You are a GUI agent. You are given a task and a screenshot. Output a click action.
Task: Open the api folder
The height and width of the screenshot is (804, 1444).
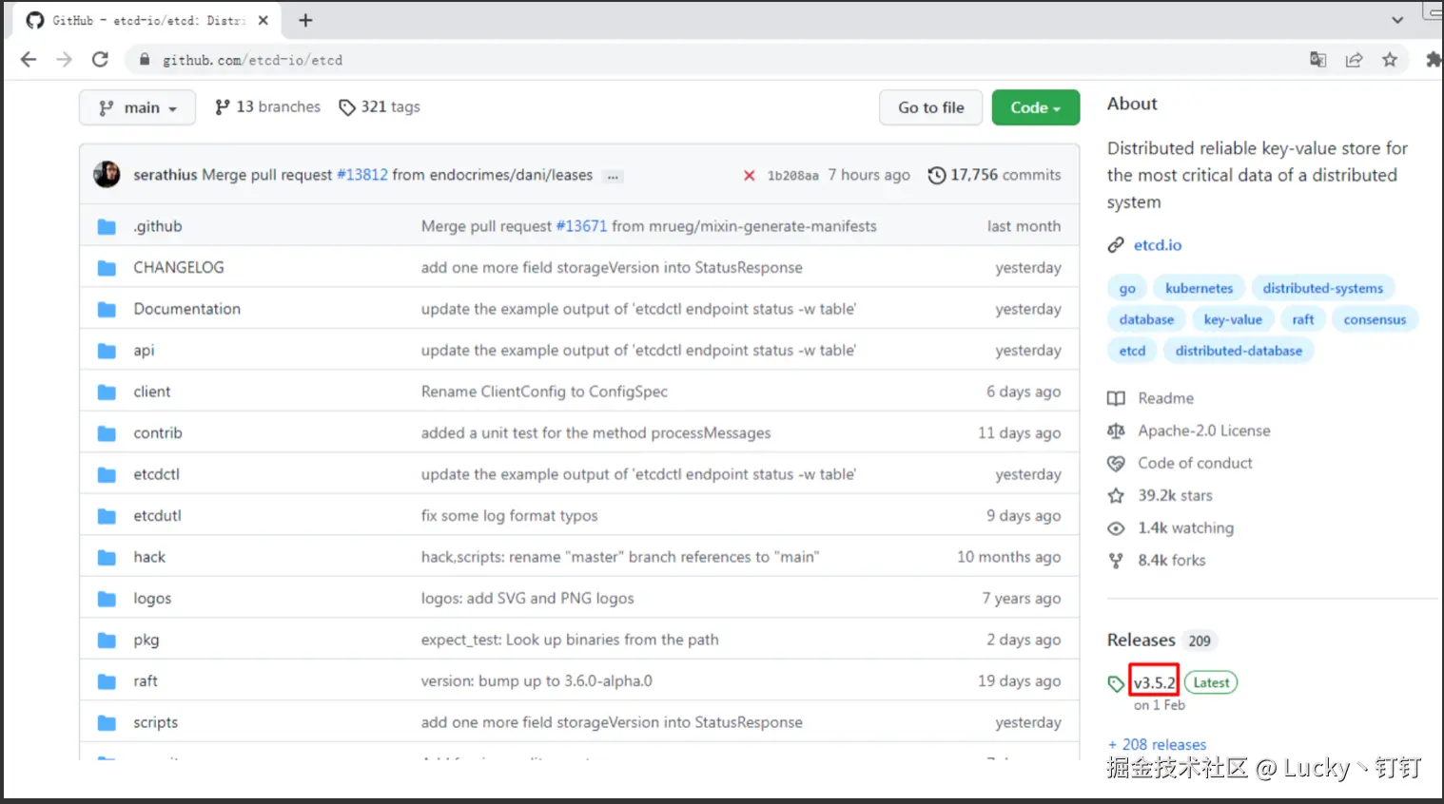pos(144,351)
